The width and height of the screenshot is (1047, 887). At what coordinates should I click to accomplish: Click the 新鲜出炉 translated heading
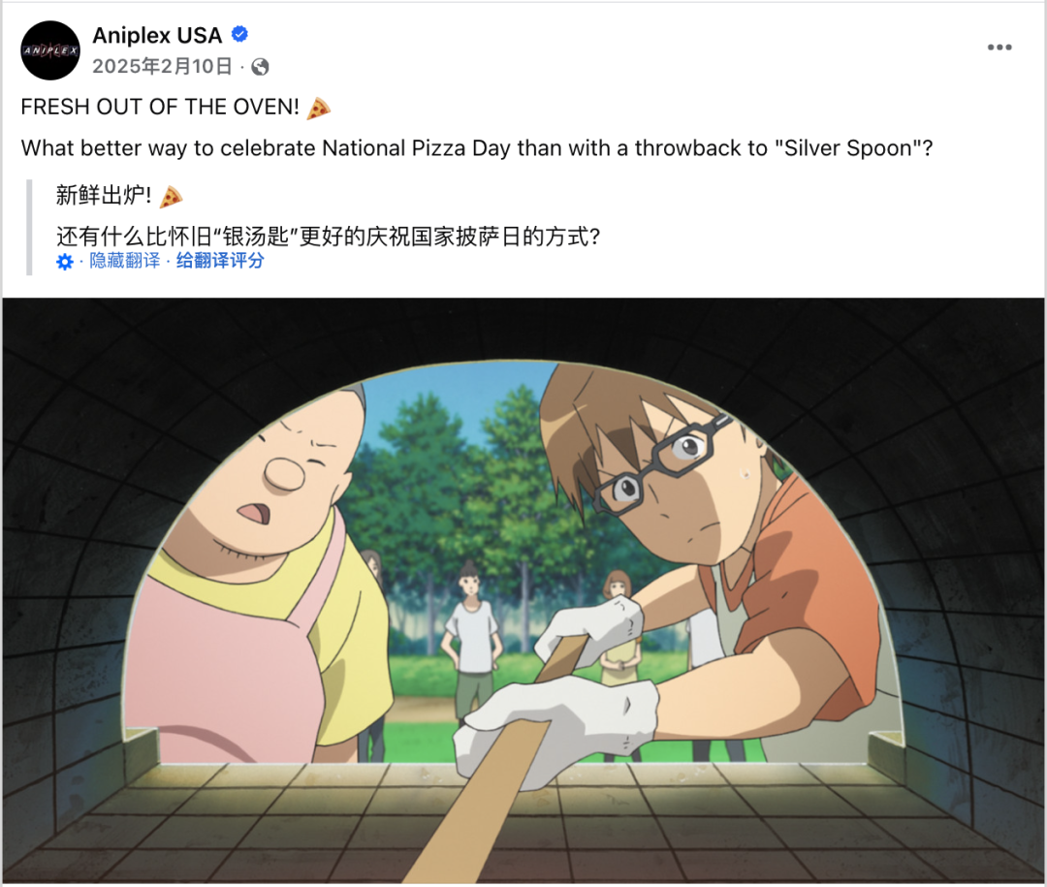click(104, 195)
